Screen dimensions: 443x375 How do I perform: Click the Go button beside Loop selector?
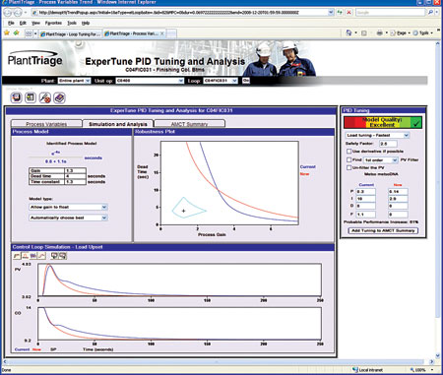click(x=245, y=81)
